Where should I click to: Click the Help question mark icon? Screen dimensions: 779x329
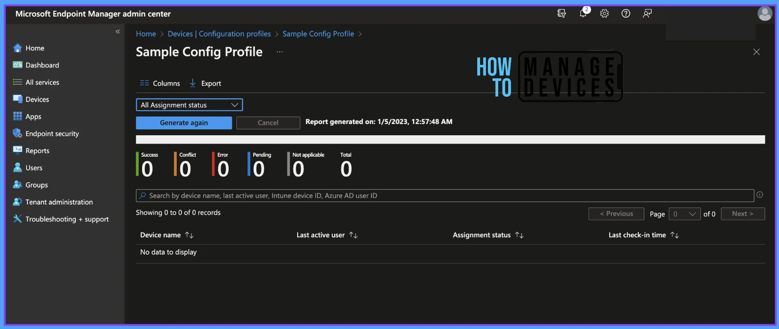click(626, 14)
